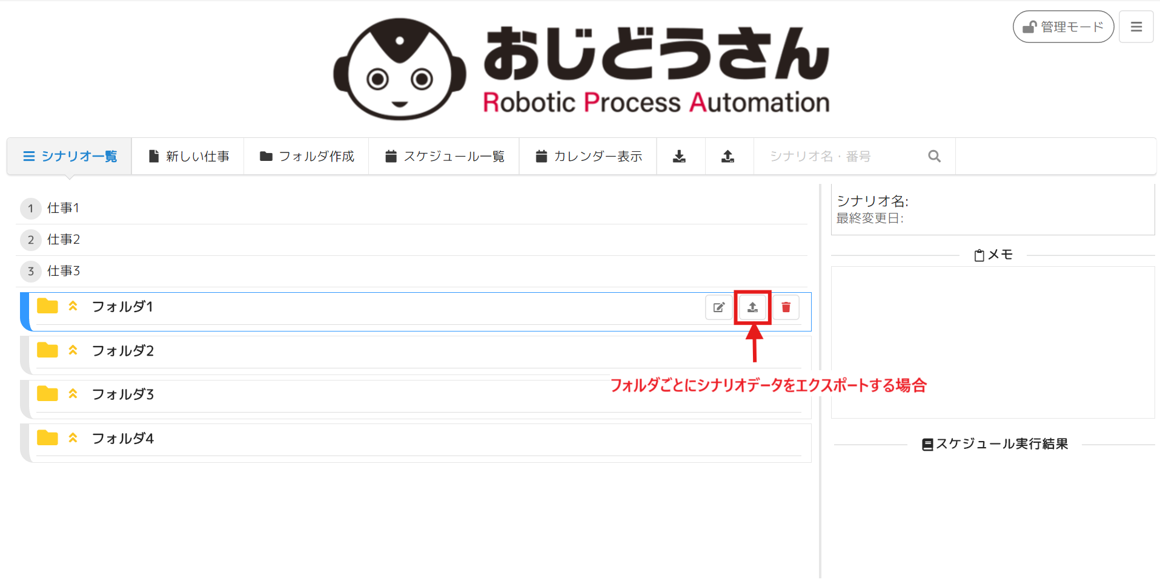Click number badge 3 of 仕事3
Viewport: 1160px width, 588px height.
31,272
